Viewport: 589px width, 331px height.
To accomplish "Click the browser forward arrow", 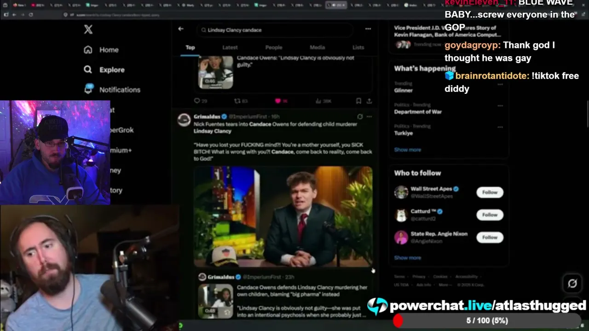I will [23, 15].
